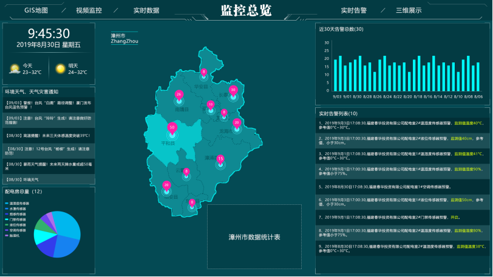
Task: Open the 12号台风"杨柳" weather notice
Action: pyautogui.click(x=49, y=151)
